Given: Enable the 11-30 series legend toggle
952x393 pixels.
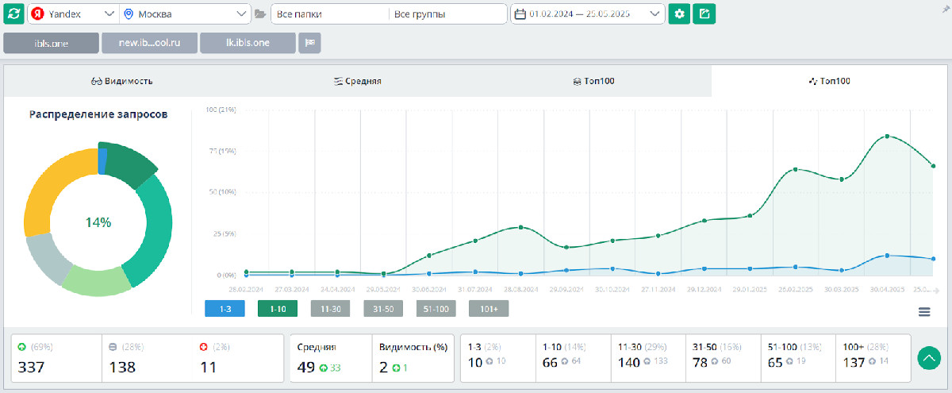Looking at the screenshot, I should pos(330,309).
